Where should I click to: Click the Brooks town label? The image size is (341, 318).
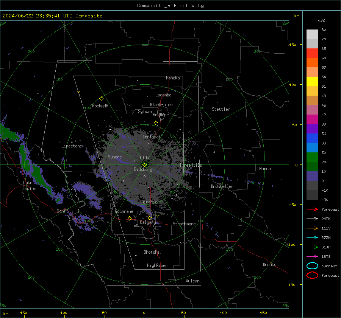[x=269, y=265]
